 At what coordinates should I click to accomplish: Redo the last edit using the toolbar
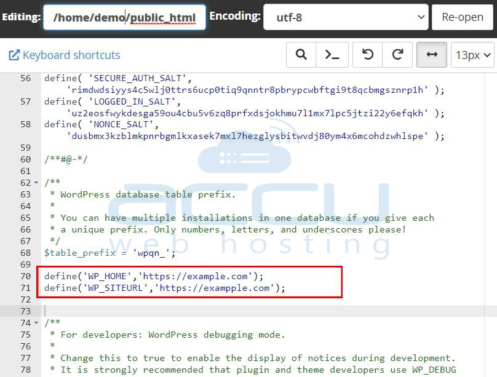397,55
